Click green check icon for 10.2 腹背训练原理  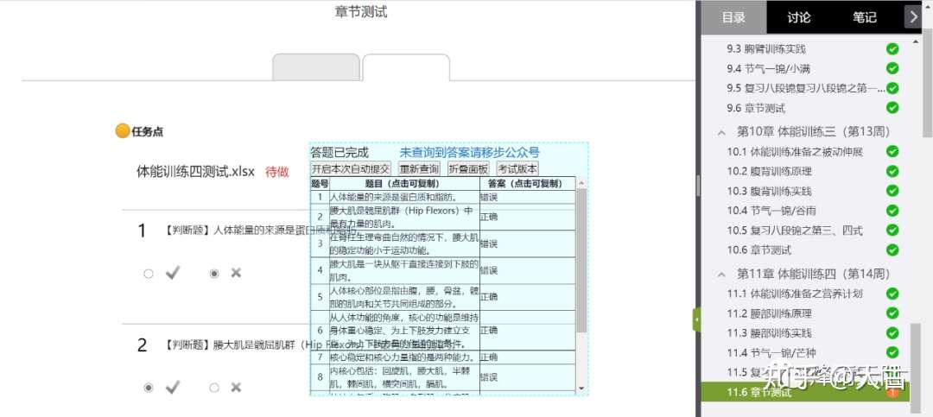(892, 171)
